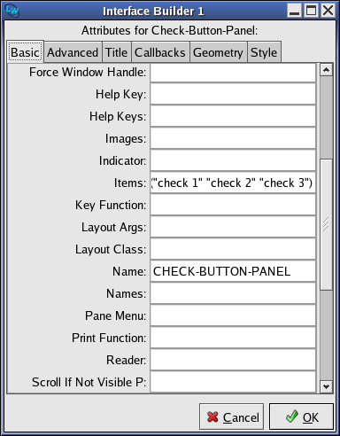Minimize the Interface Builder window

295,11
